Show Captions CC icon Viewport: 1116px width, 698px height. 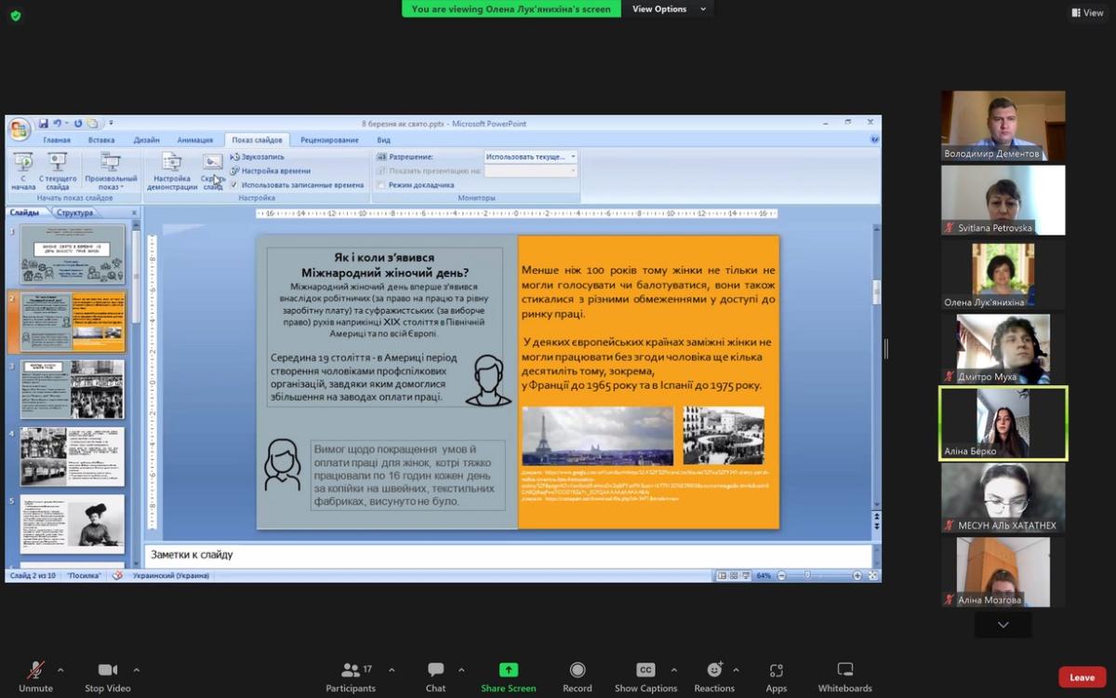click(645, 671)
